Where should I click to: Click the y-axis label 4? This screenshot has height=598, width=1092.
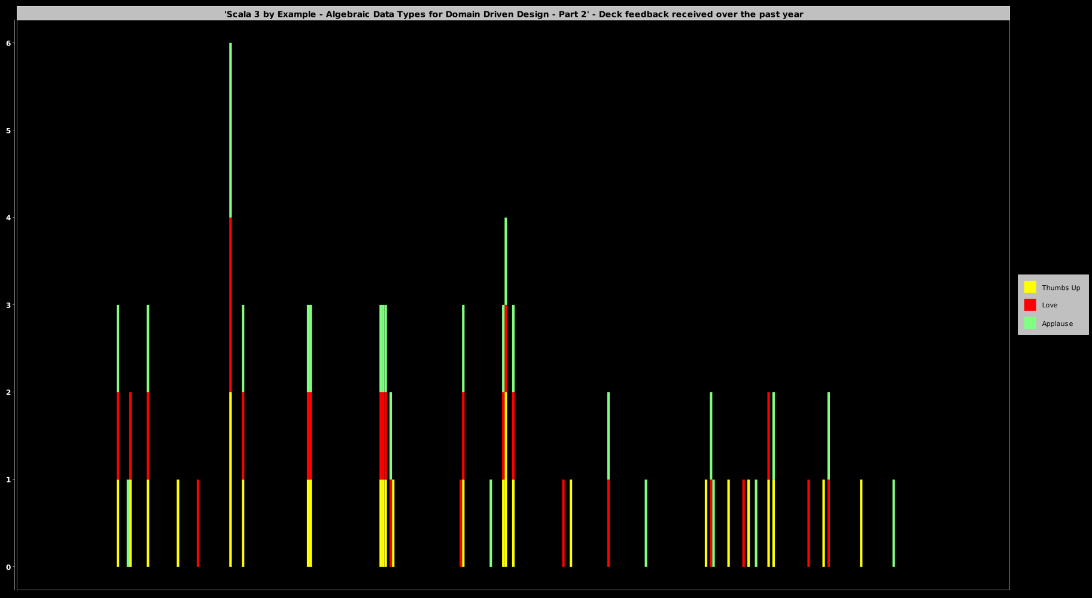pos(9,218)
